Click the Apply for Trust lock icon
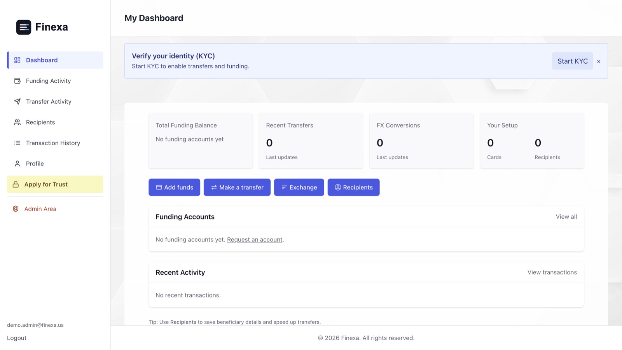Viewport: 622px width, 350px height. coord(16,185)
